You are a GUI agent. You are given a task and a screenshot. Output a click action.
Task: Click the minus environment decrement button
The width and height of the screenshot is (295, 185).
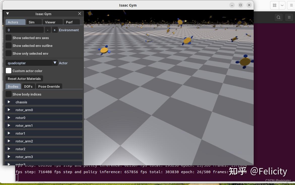(x=48, y=30)
